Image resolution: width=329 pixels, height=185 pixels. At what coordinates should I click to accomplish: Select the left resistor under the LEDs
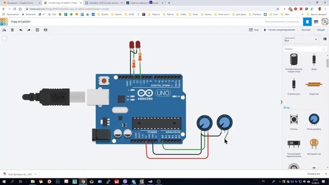point(134,64)
